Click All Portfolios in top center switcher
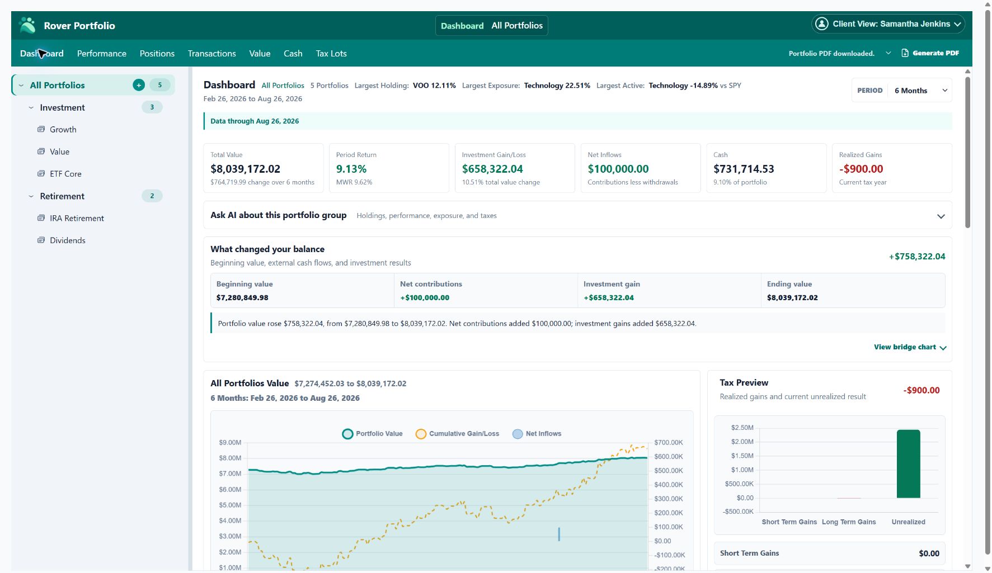Viewport: 992px width, 573px height. click(x=517, y=26)
